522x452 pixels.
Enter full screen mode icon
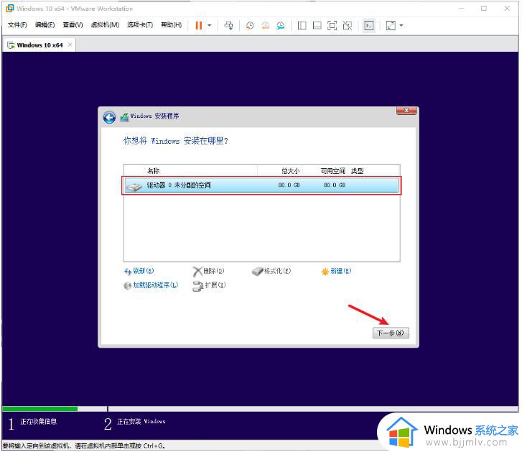coord(332,25)
